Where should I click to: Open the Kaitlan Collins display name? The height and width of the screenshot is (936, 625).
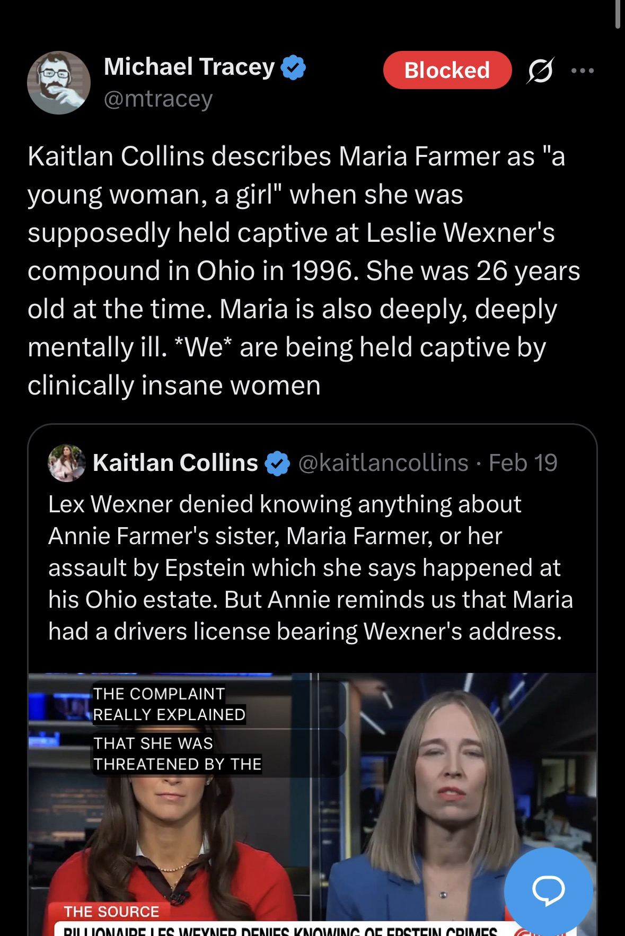[175, 463]
